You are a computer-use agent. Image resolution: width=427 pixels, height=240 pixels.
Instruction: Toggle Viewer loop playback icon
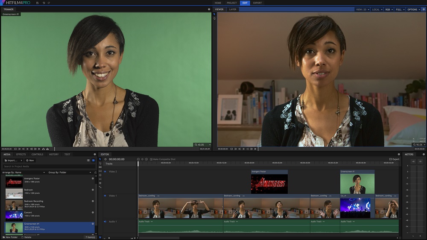point(231,149)
